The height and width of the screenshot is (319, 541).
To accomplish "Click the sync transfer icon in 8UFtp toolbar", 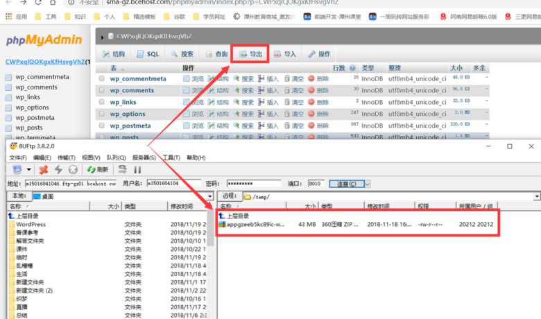I will tap(123, 169).
